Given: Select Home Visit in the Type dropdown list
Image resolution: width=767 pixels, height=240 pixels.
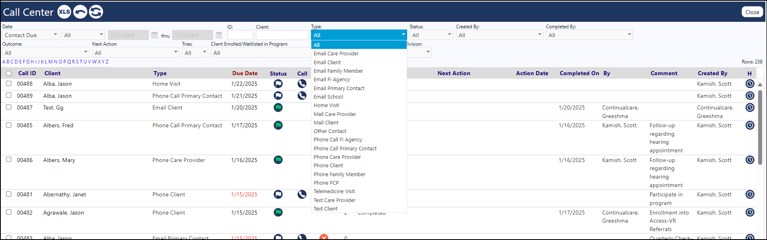Looking at the screenshot, I should pos(359,105).
